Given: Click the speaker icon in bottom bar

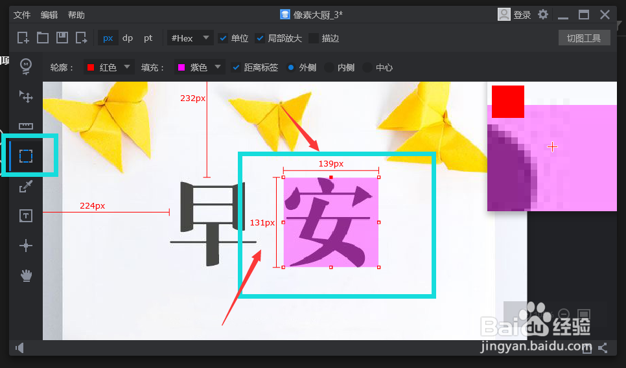Looking at the screenshot, I should click(19, 348).
